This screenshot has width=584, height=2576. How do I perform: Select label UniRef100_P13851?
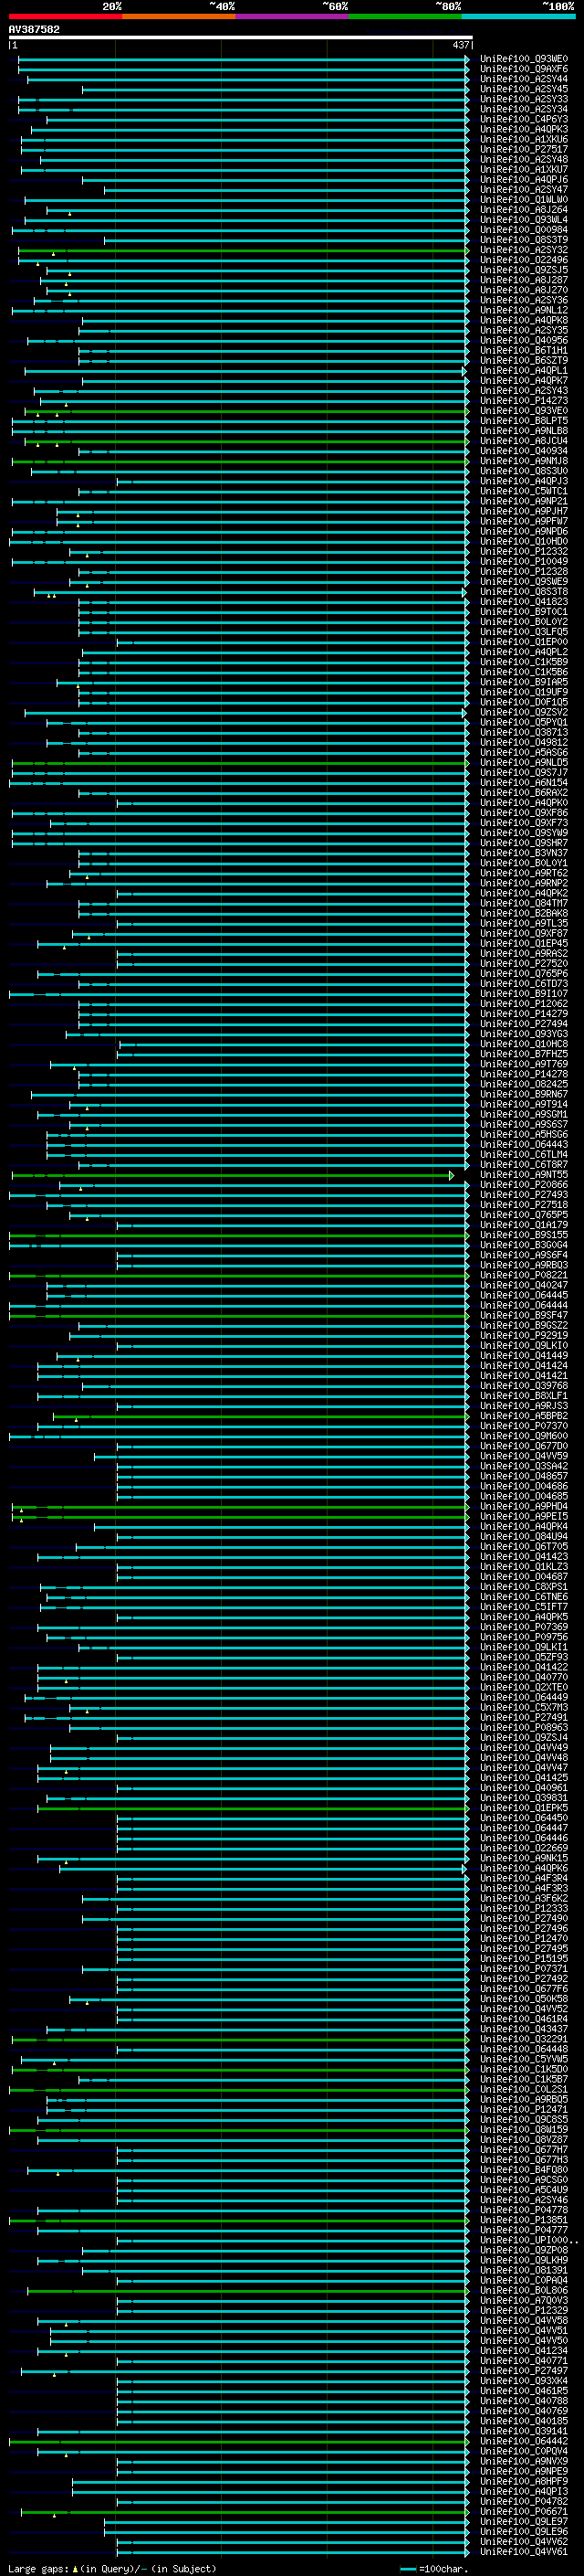point(523,2220)
